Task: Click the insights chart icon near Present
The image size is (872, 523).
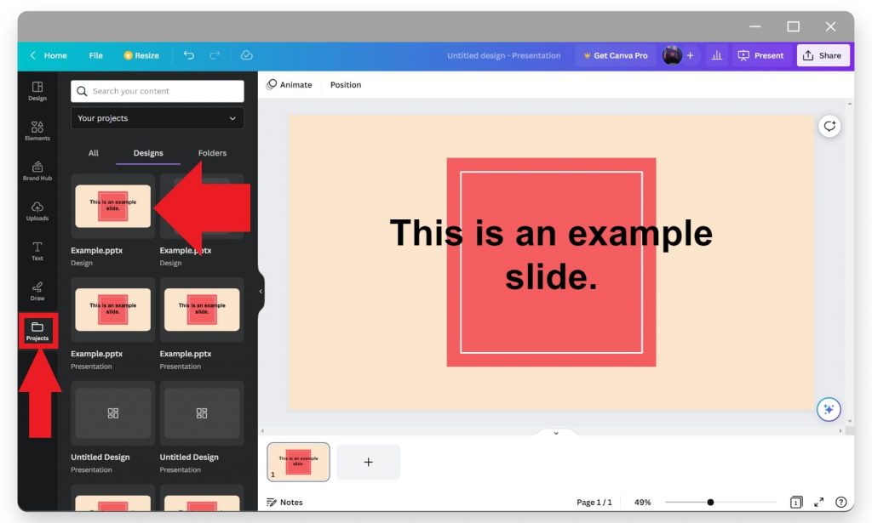Action: (716, 54)
